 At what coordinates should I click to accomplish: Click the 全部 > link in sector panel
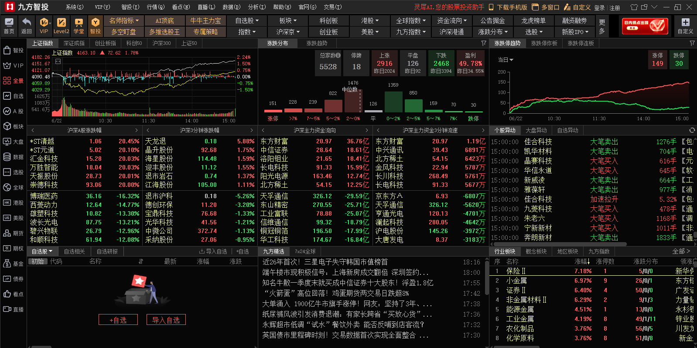point(681,251)
